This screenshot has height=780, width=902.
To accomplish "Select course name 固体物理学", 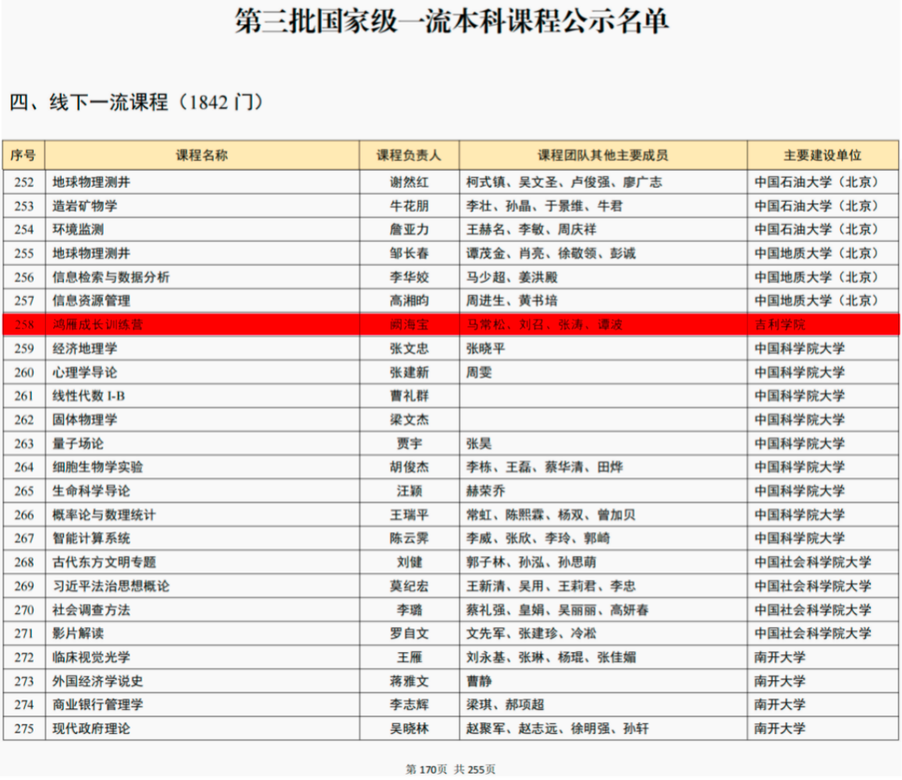I will click(x=84, y=420).
